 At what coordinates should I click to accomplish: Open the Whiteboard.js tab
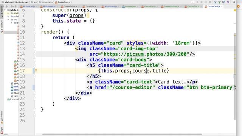pos(110,6)
